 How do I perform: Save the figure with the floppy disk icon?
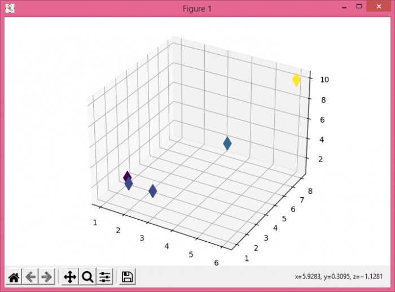click(x=127, y=277)
